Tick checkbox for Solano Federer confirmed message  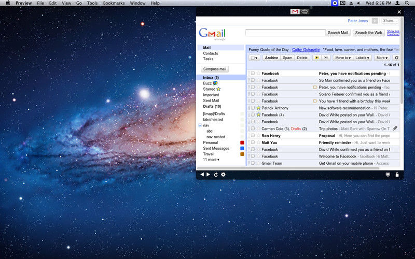[x=253, y=94]
